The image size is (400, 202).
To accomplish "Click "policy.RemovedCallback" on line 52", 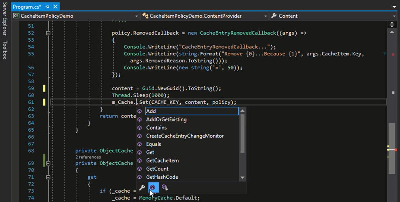I will (x=145, y=33).
